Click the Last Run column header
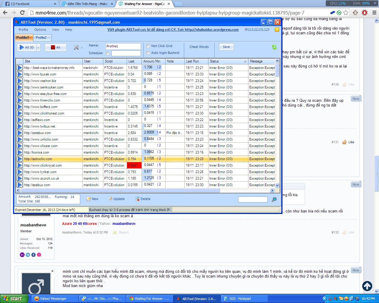379x303 pixels. [x=196, y=61]
